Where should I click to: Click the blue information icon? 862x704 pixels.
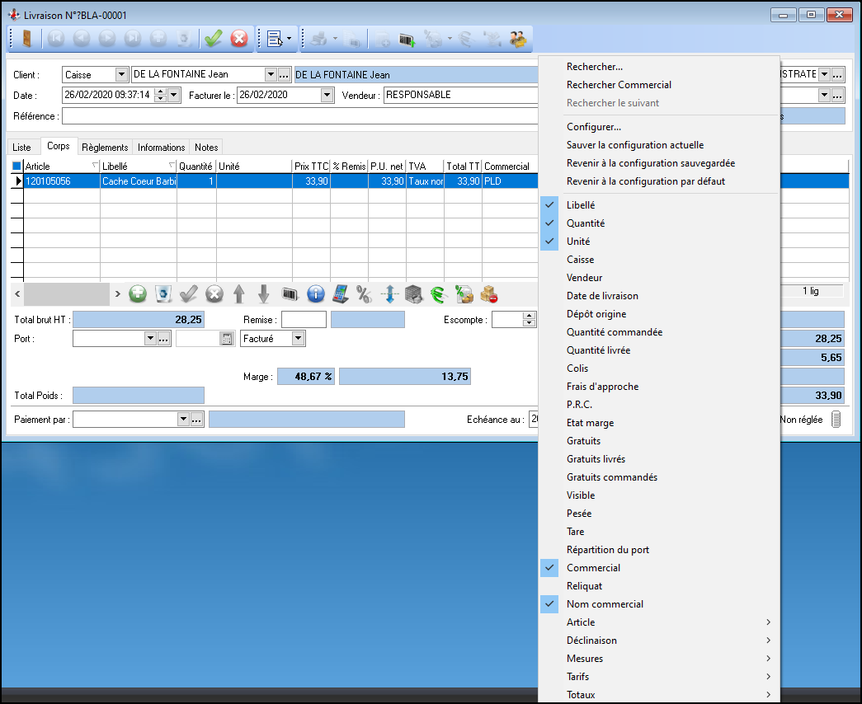315,293
